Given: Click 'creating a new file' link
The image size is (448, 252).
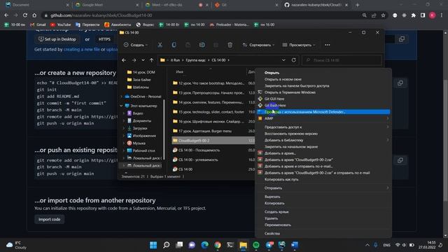Looking at the screenshot, I should point(82,50).
